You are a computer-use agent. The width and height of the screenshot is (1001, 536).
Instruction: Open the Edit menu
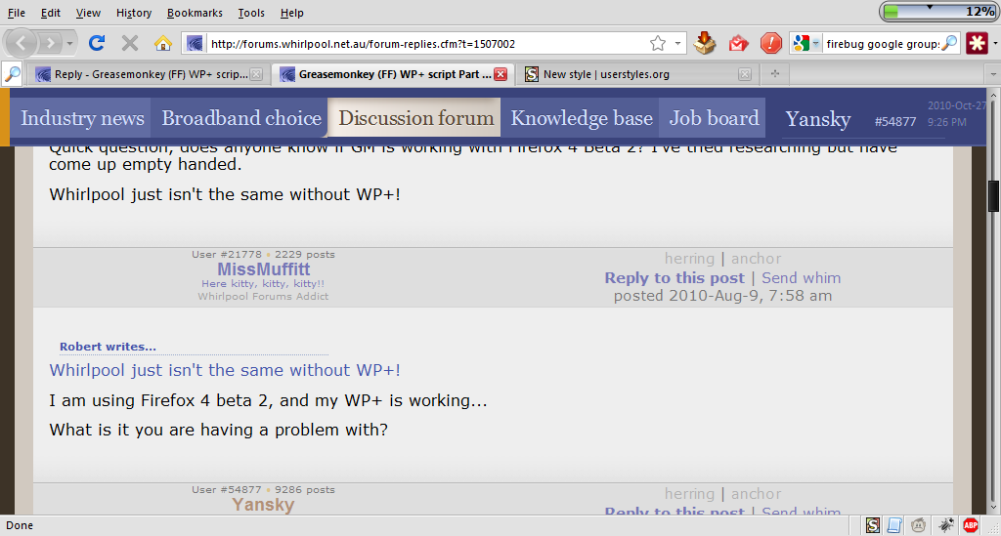click(x=51, y=13)
